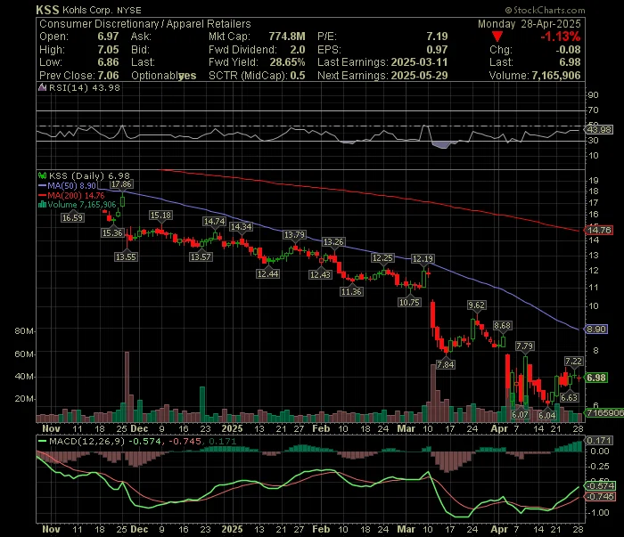
Task: Click the 14.34 price label
Action: click(241, 227)
